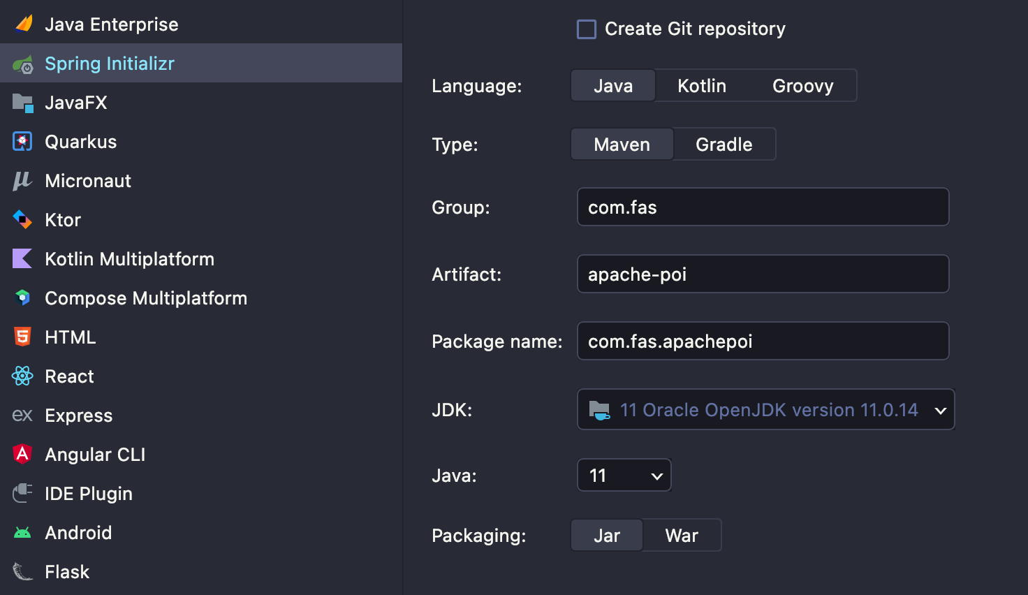Click the Android robot icon
This screenshot has width=1028, height=595.
point(22,533)
